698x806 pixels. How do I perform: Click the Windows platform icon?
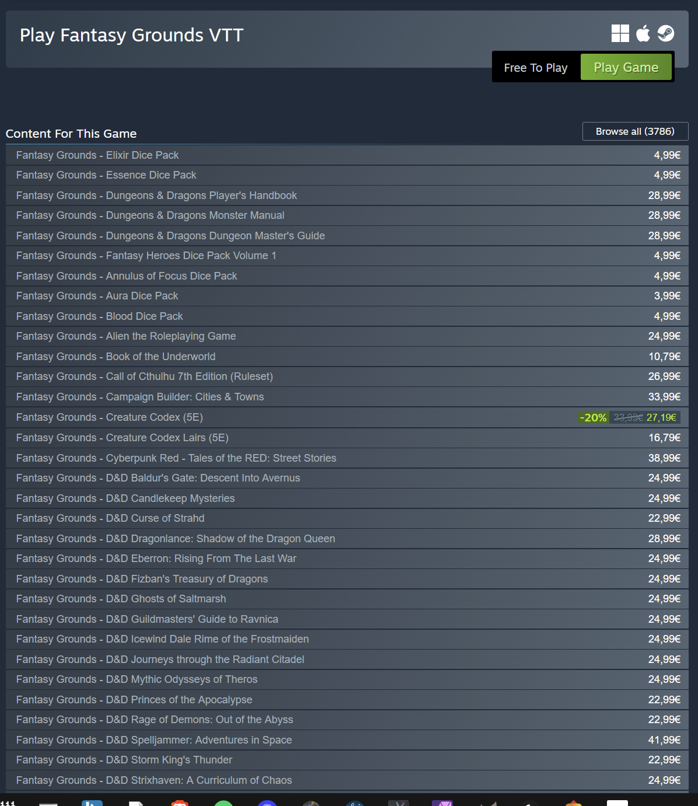pyautogui.click(x=620, y=33)
